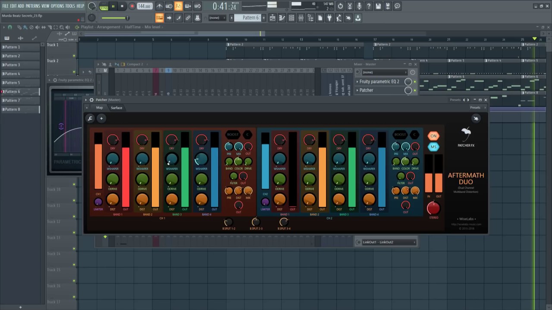
Task: Click the MS button in Aftermath Duo
Action: (433, 147)
